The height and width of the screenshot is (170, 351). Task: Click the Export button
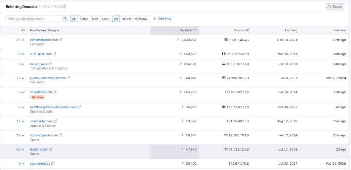(335, 6)
